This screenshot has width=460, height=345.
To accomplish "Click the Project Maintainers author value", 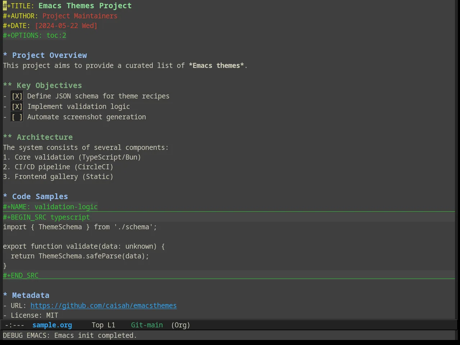I will pos(80,16).
